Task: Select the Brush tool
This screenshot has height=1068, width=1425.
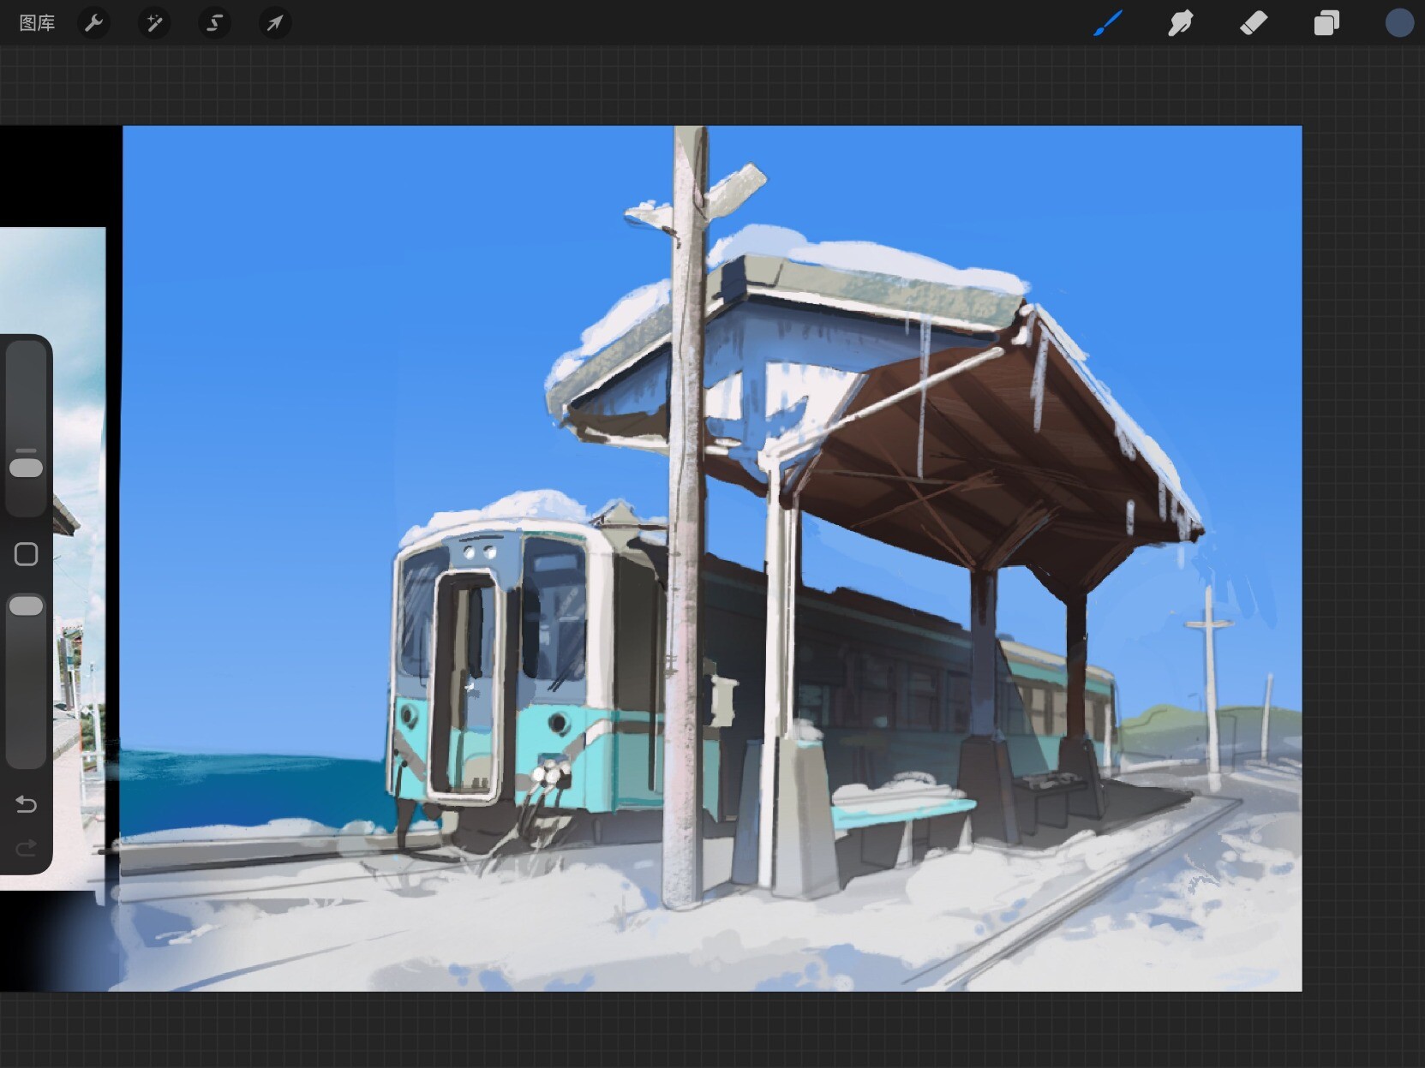Action: (x=1108, y=23)
